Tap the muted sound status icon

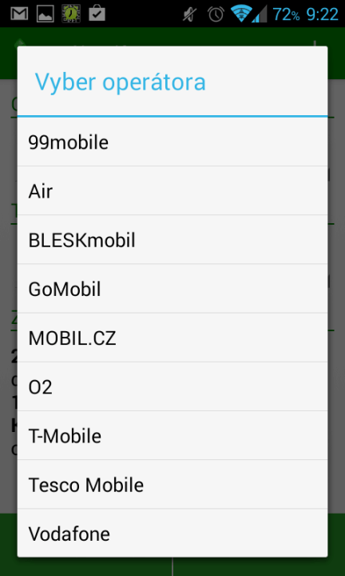pyautogui.click(x=189, y=14)
